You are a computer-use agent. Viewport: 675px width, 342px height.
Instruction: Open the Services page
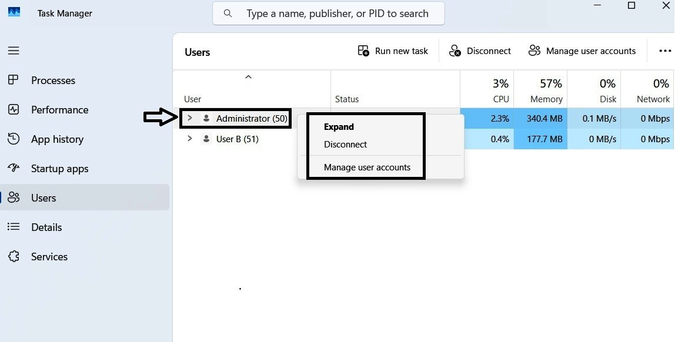coord(49,257)
